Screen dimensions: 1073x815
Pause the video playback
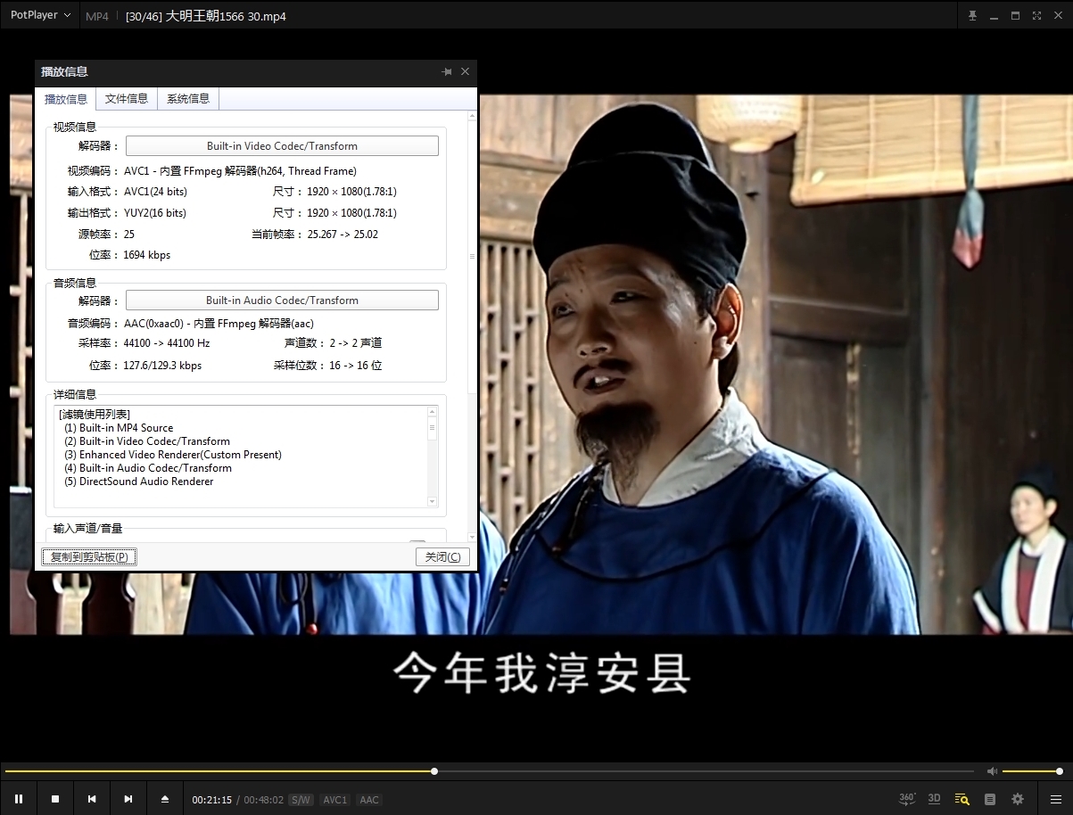click(19, 799)
